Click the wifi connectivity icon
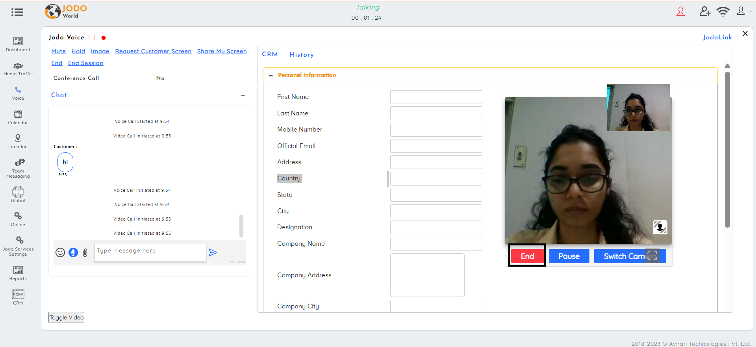Viewport: 756px width, 347px height. [x=723, y=11]
